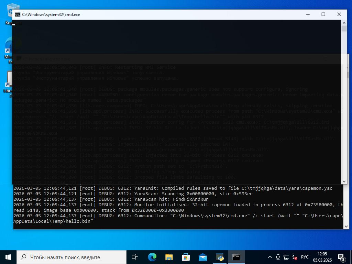The width and height of the screenshot is (352, 264).
Task: Open the clock and calendar flyout
Action: [322, 257]
